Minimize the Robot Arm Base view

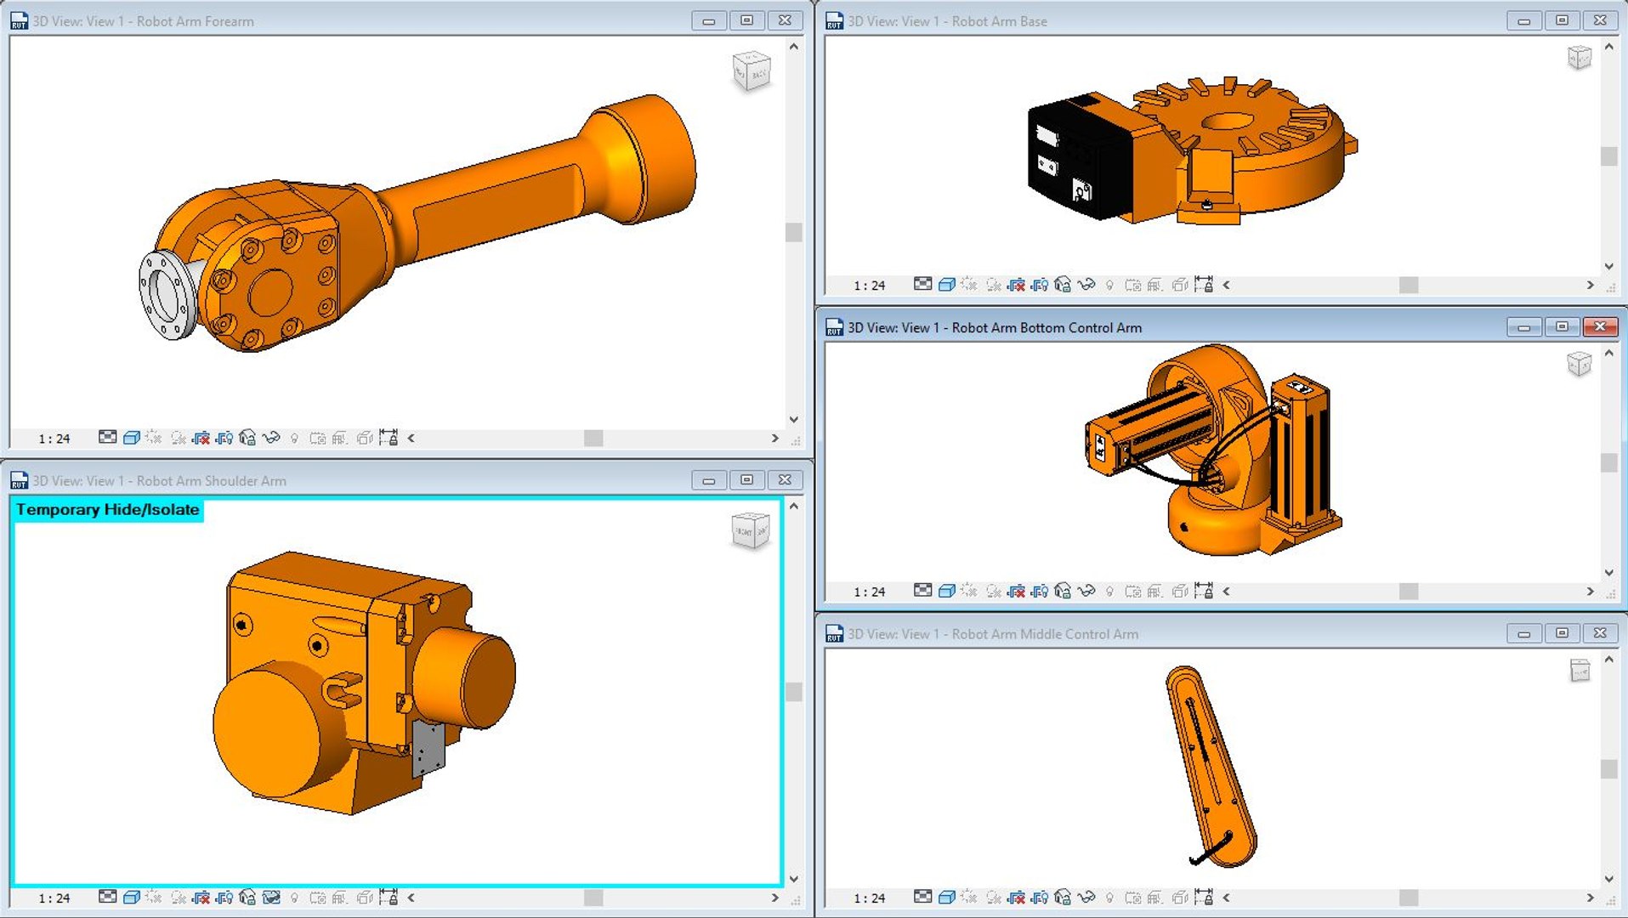(x=1523, y=20)
